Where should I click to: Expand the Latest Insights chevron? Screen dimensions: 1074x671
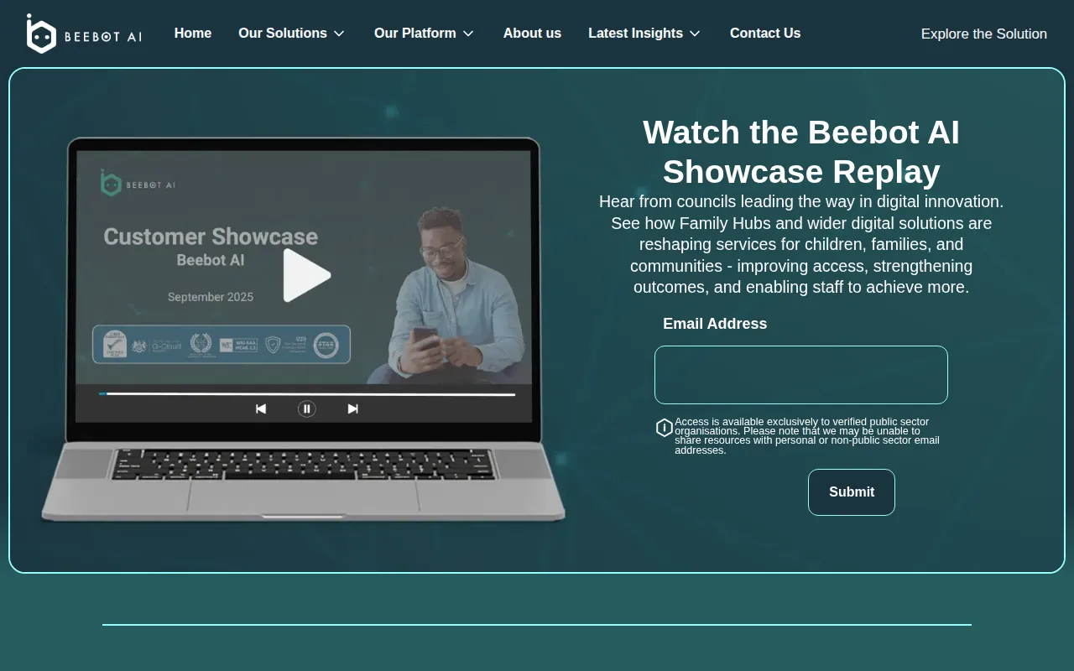[x=695, y=34]
